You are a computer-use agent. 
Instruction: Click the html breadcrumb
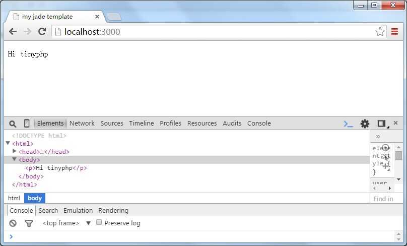click(14, 198)
